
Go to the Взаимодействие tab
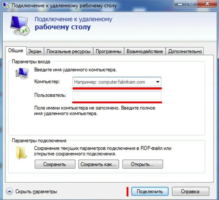pyautogui.click(x=145, y=51)
